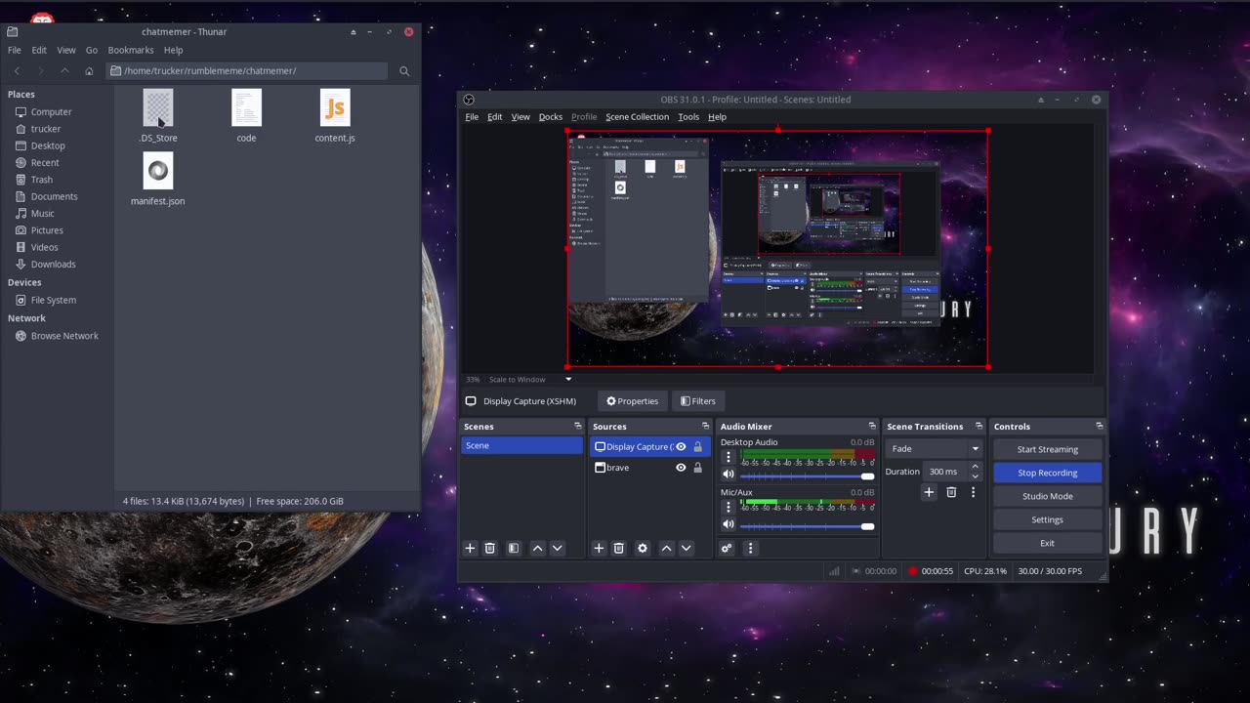This screenshot has width=1250, height=703.
Task: Click Thunar location path field
Action: coord(247,71)
